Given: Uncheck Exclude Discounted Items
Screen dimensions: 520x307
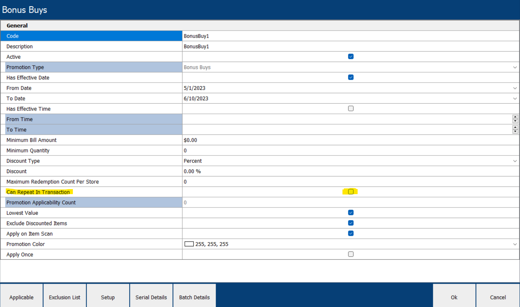Looking at the screenshot, I should [x=351, y=223].
